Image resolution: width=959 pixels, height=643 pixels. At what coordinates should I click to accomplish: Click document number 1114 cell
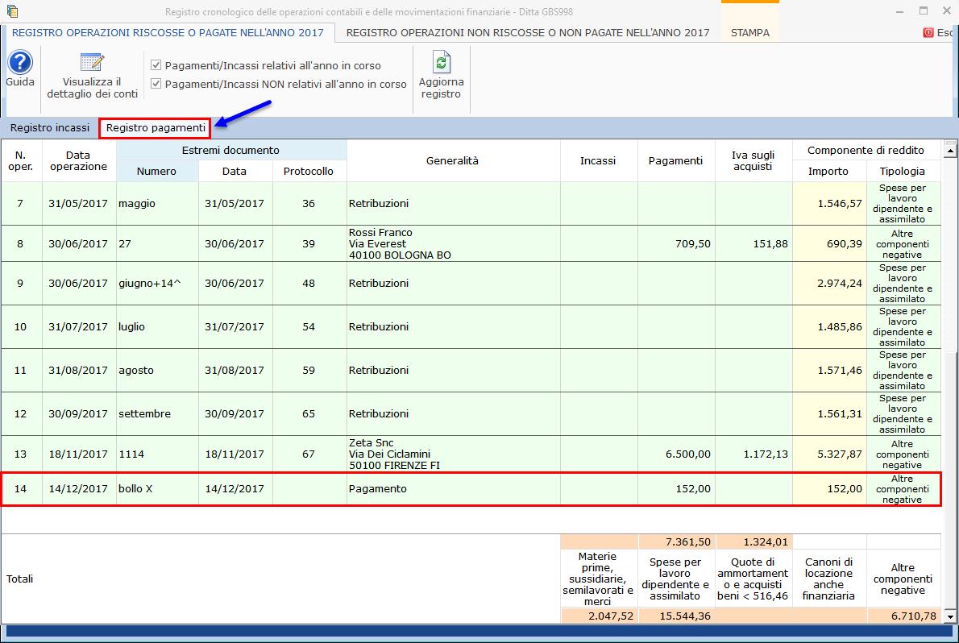[x=156, y=454]
